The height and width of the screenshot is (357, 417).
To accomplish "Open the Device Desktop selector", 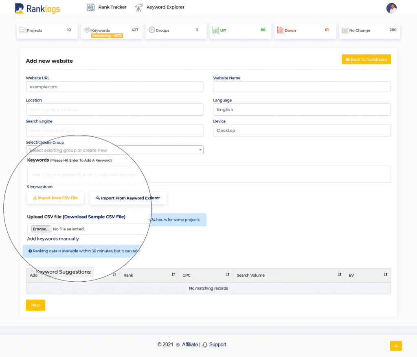I will coord(302,131).
